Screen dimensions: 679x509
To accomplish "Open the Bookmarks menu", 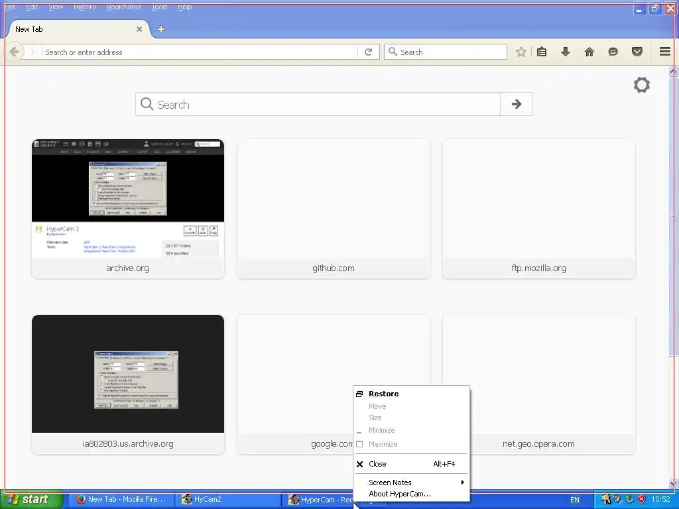I will (x=124, y=7).
